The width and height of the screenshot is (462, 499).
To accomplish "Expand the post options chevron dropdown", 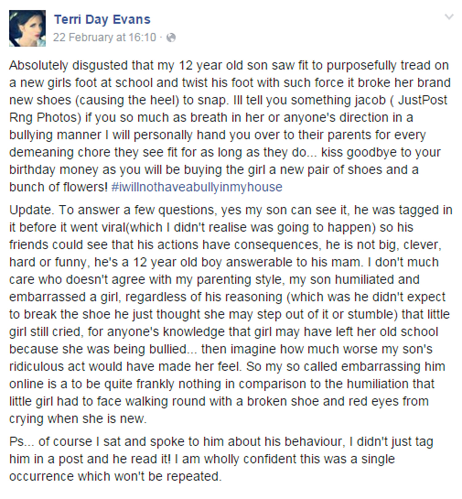I will [x=449, y=17].
